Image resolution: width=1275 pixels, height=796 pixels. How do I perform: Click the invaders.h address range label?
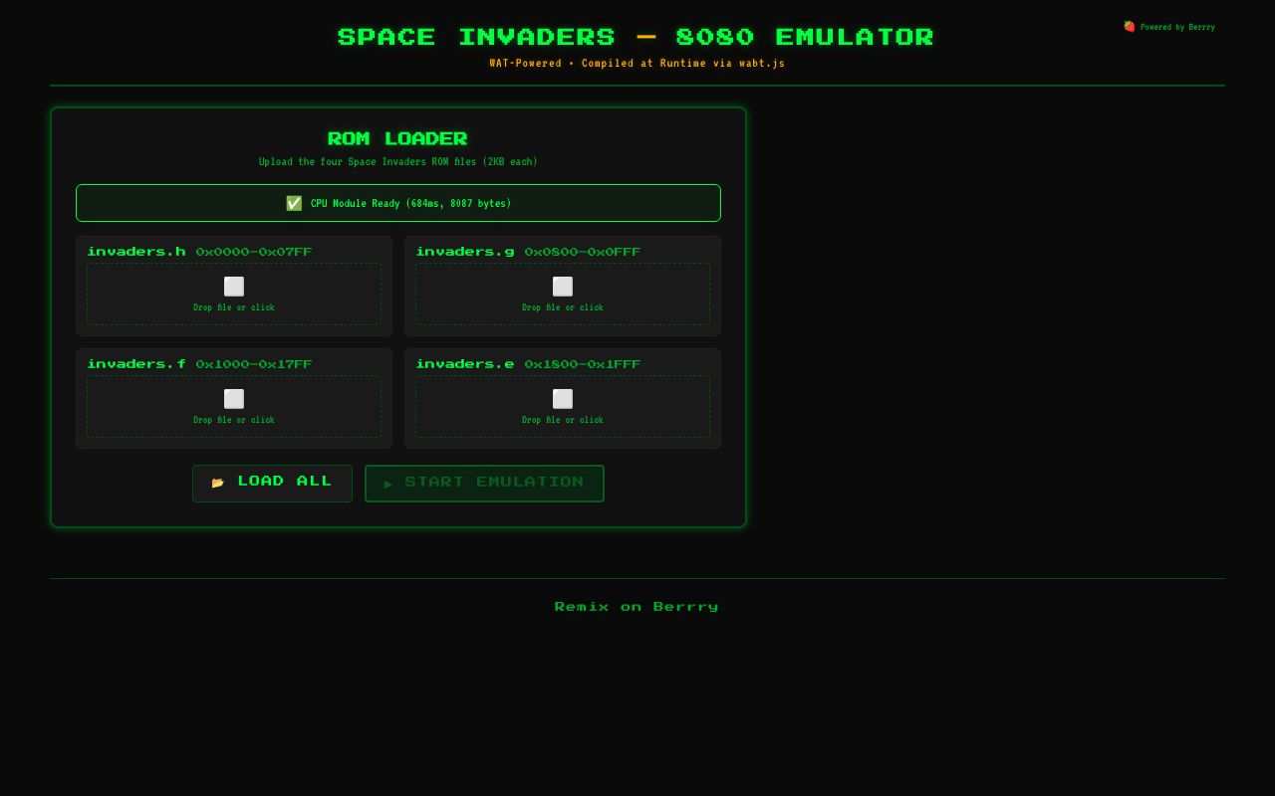[254, 252]
